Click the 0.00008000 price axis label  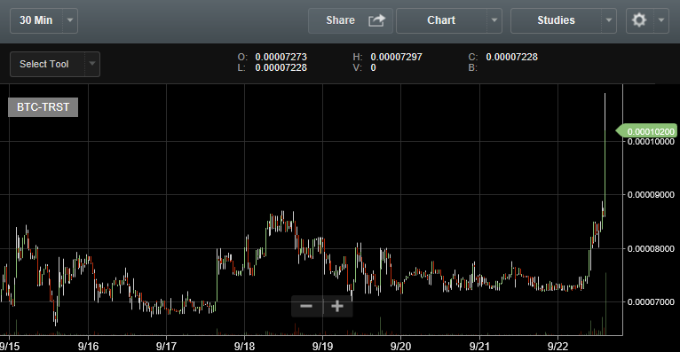651,248
